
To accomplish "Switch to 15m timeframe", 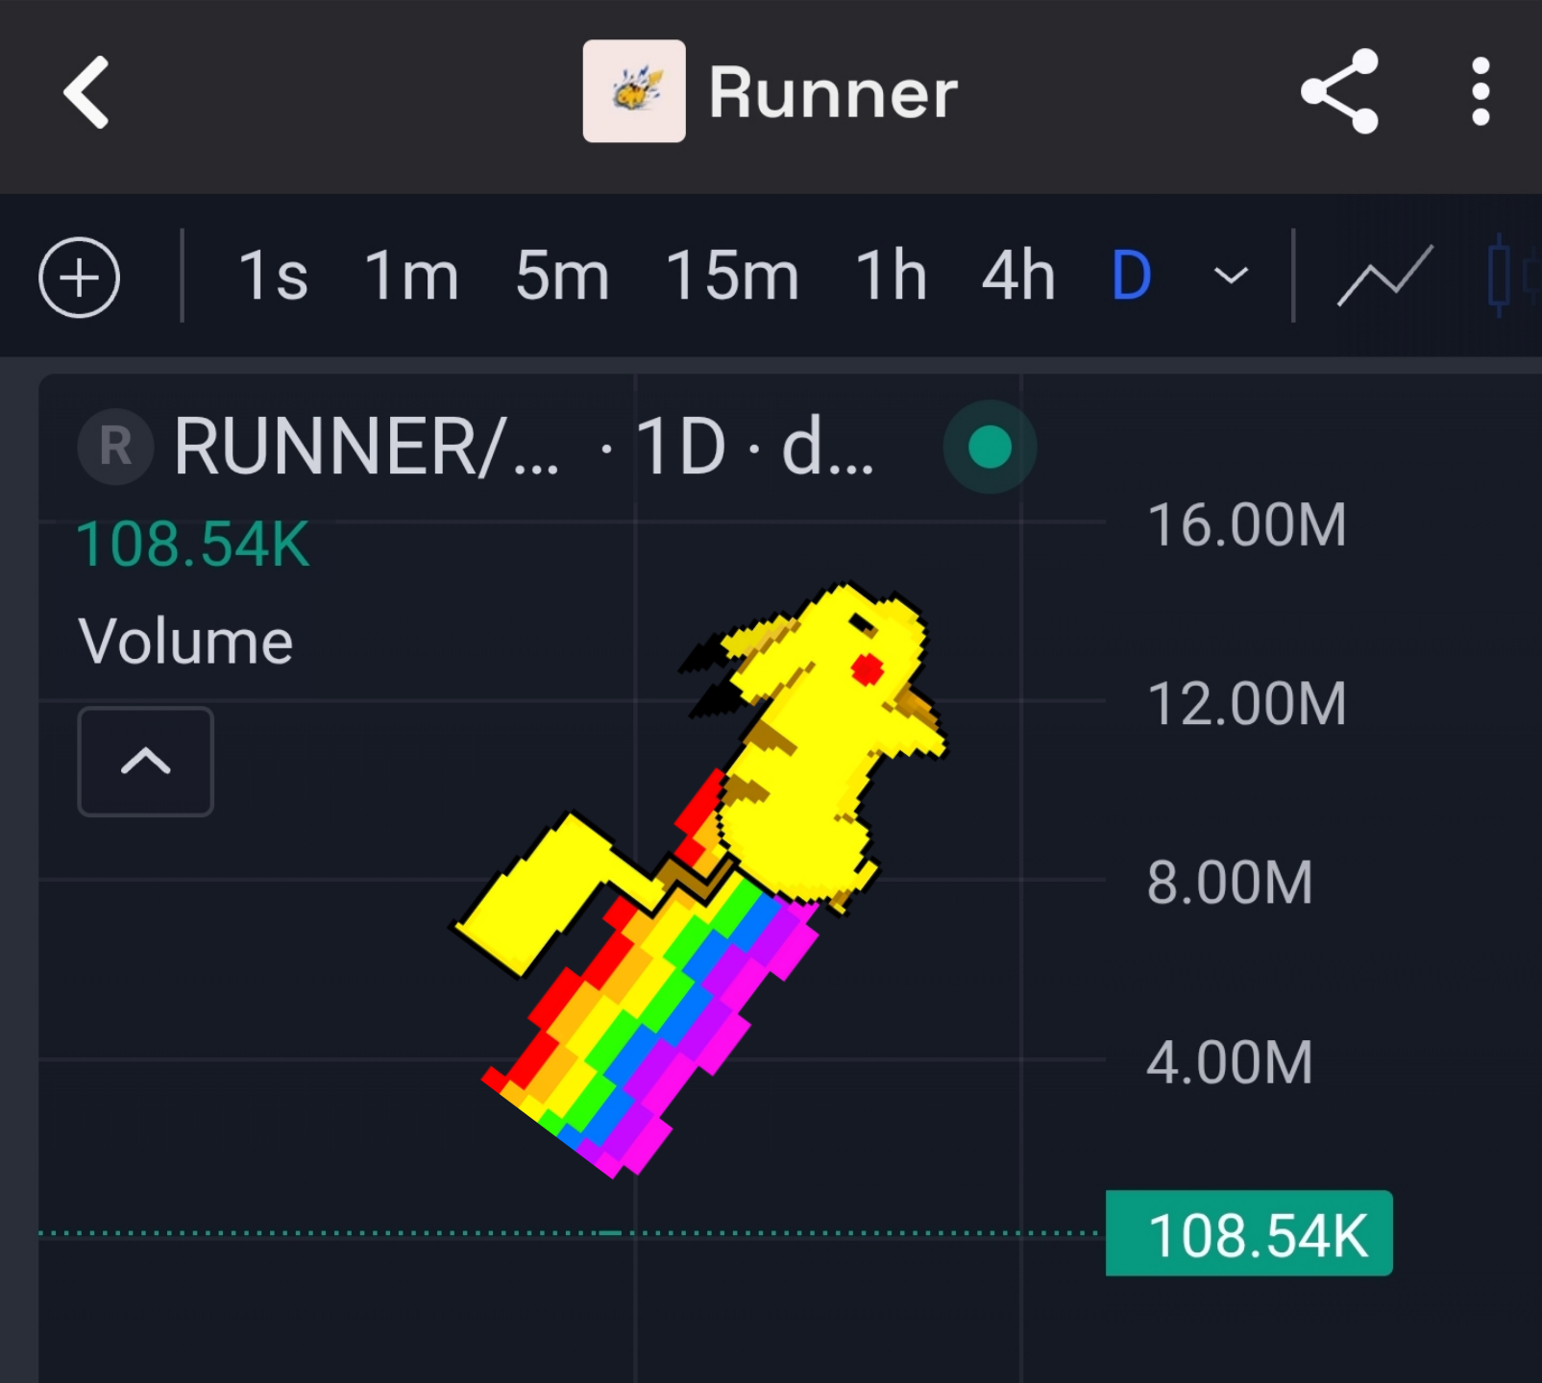I will point(732,277).
